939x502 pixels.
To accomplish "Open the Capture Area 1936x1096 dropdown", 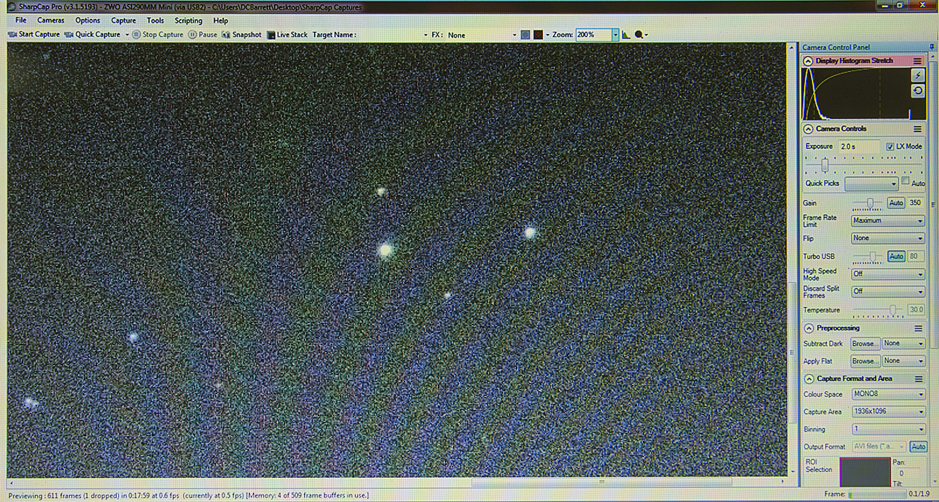I will [x=888, y=411].
